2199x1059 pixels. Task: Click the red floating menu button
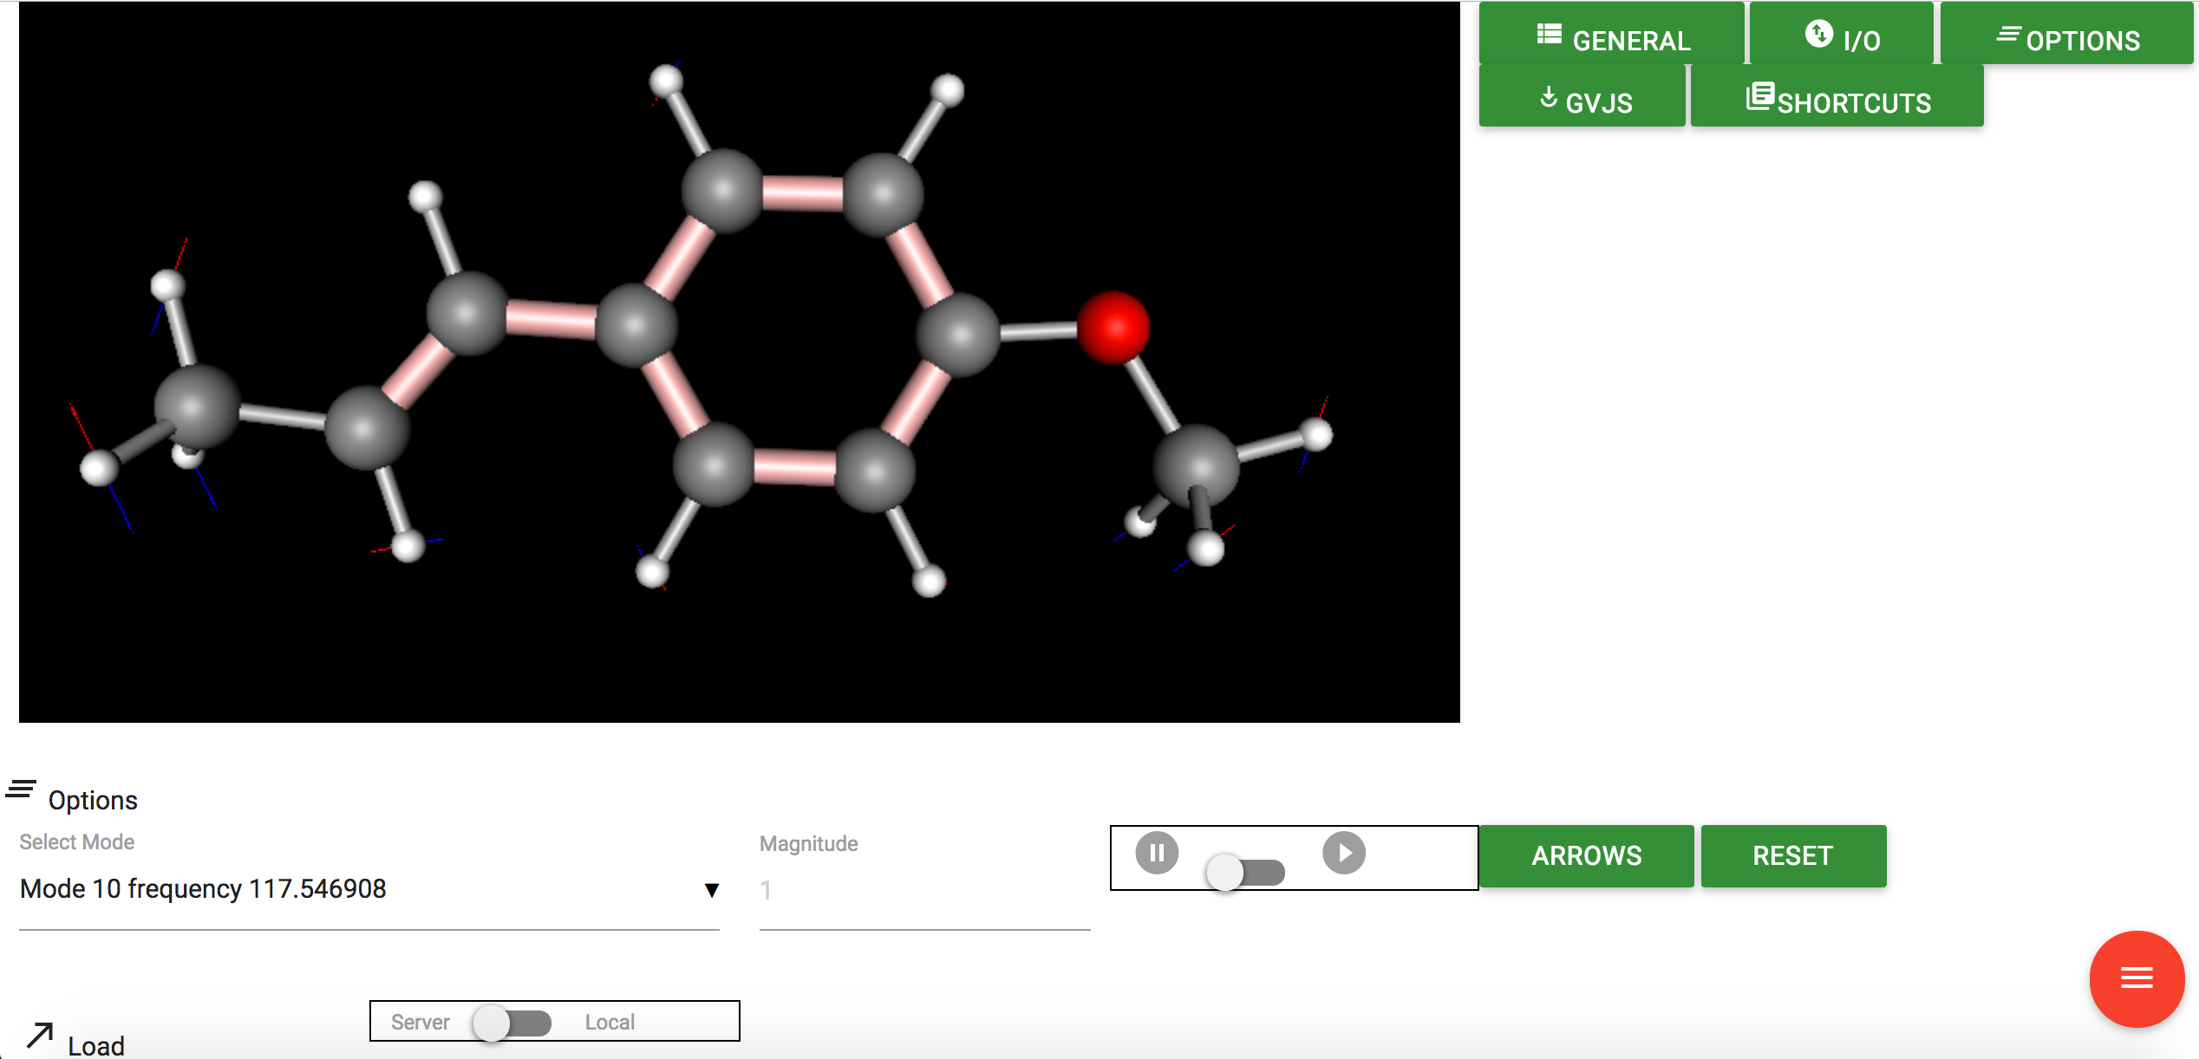click(x=2136, y=978)
